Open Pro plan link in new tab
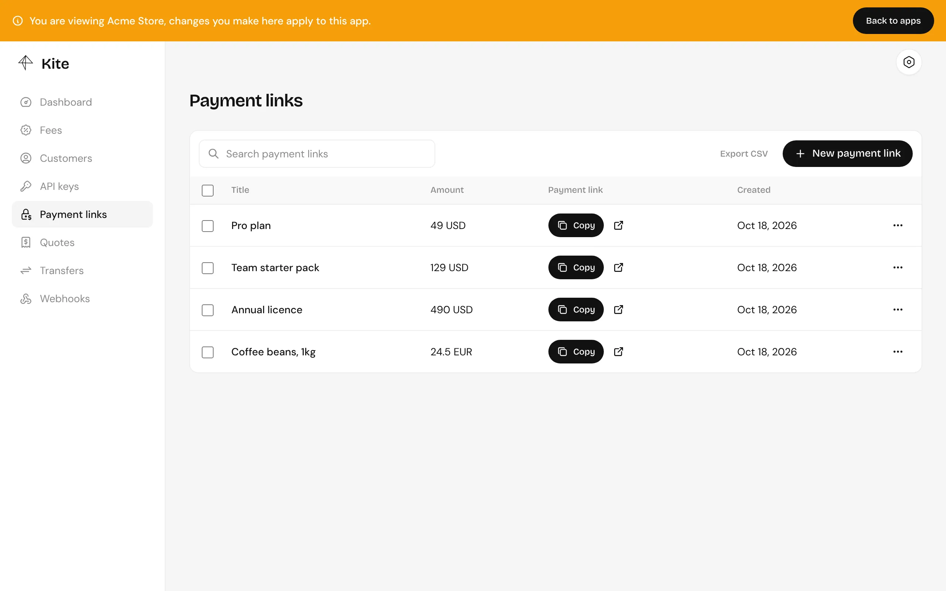The height and width of the screenshot is (591, 946). tap(619, 226)
